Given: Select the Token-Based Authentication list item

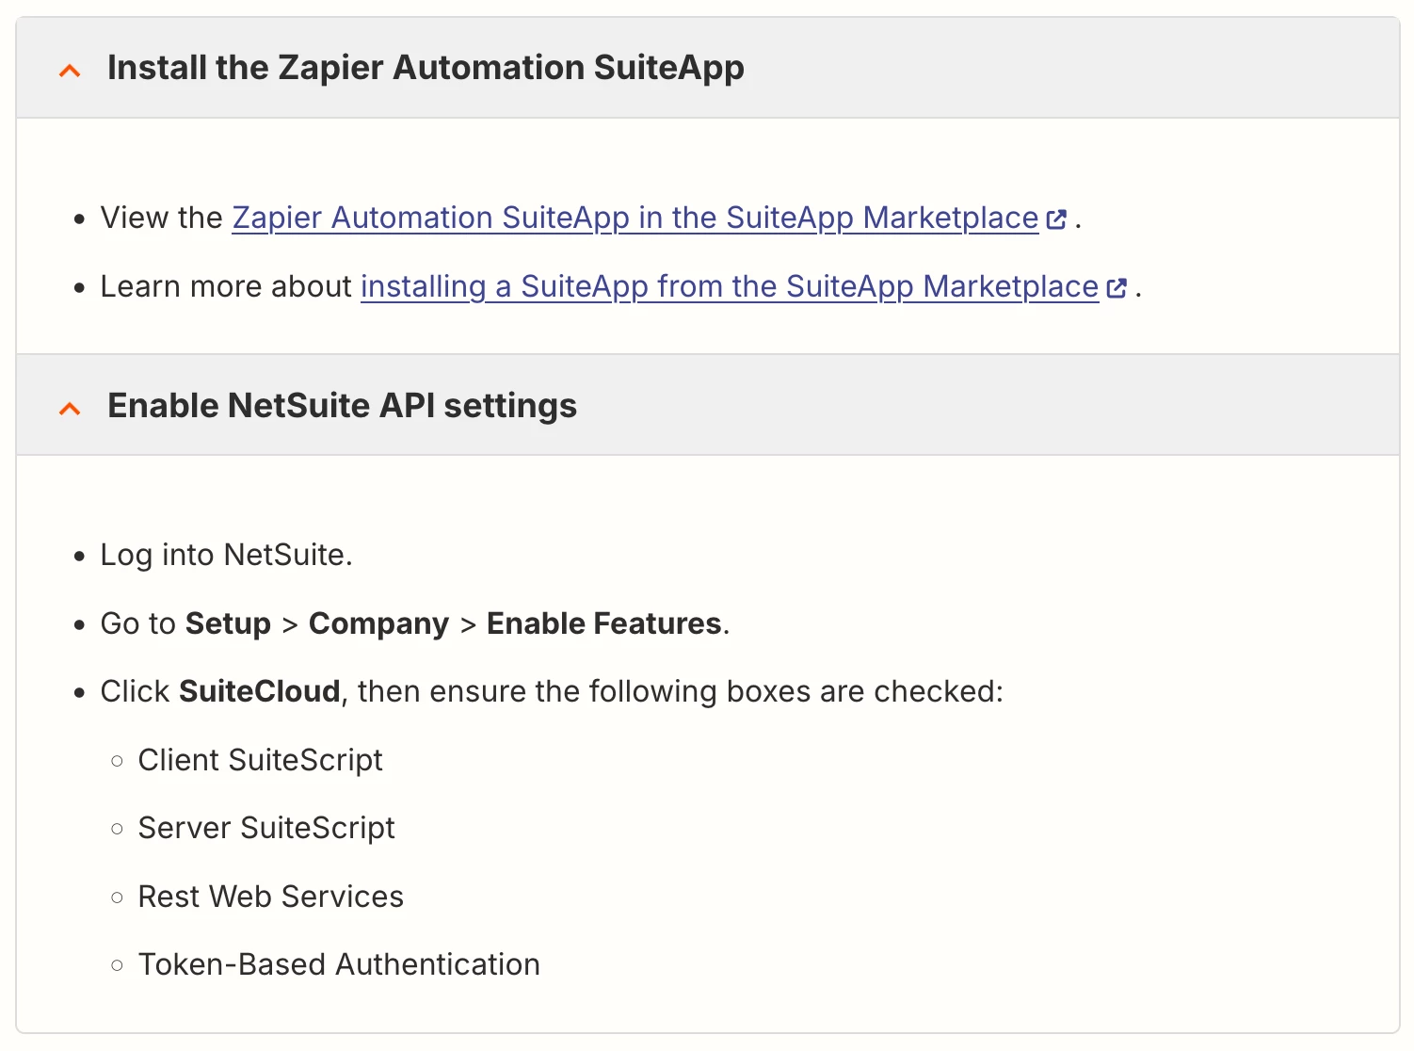Looking at the screenshot, I should click(339, 964).
